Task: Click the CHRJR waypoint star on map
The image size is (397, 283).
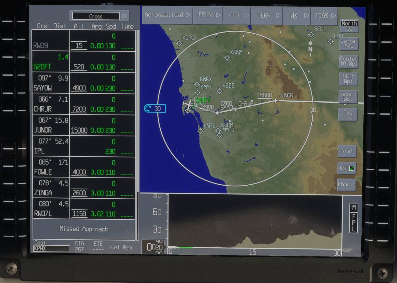Action: (x=235, y=109)
